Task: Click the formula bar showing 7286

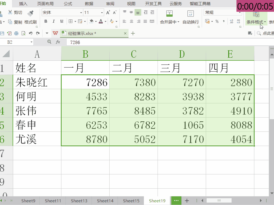Action: [170, 42]
